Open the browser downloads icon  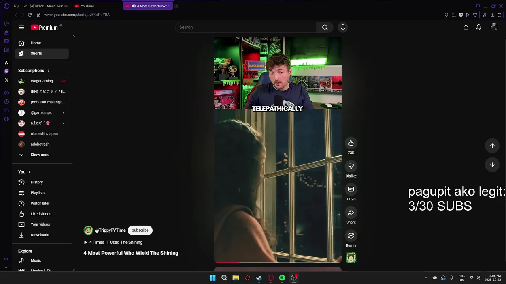(x=493, y=15)
